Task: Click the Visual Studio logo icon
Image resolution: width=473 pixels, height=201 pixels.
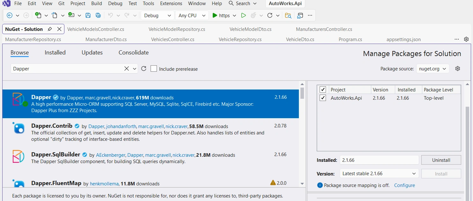Action: pyautogui.click(x=6, y=4)
